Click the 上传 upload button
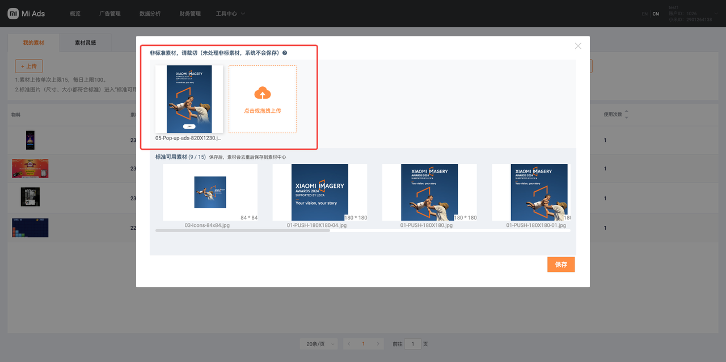 (x=28, y=66)
